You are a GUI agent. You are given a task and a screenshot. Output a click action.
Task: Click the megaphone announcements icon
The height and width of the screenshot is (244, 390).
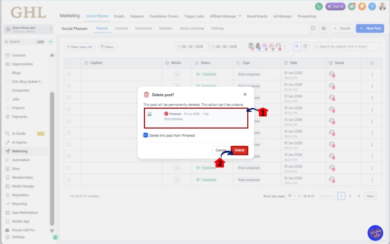[351, 6]
